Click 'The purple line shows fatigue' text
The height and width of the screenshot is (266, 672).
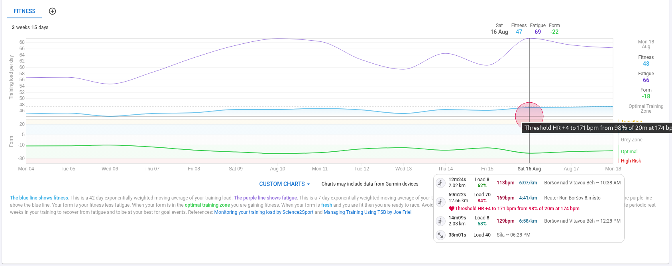pyautogui.click(x=265, y=198)
